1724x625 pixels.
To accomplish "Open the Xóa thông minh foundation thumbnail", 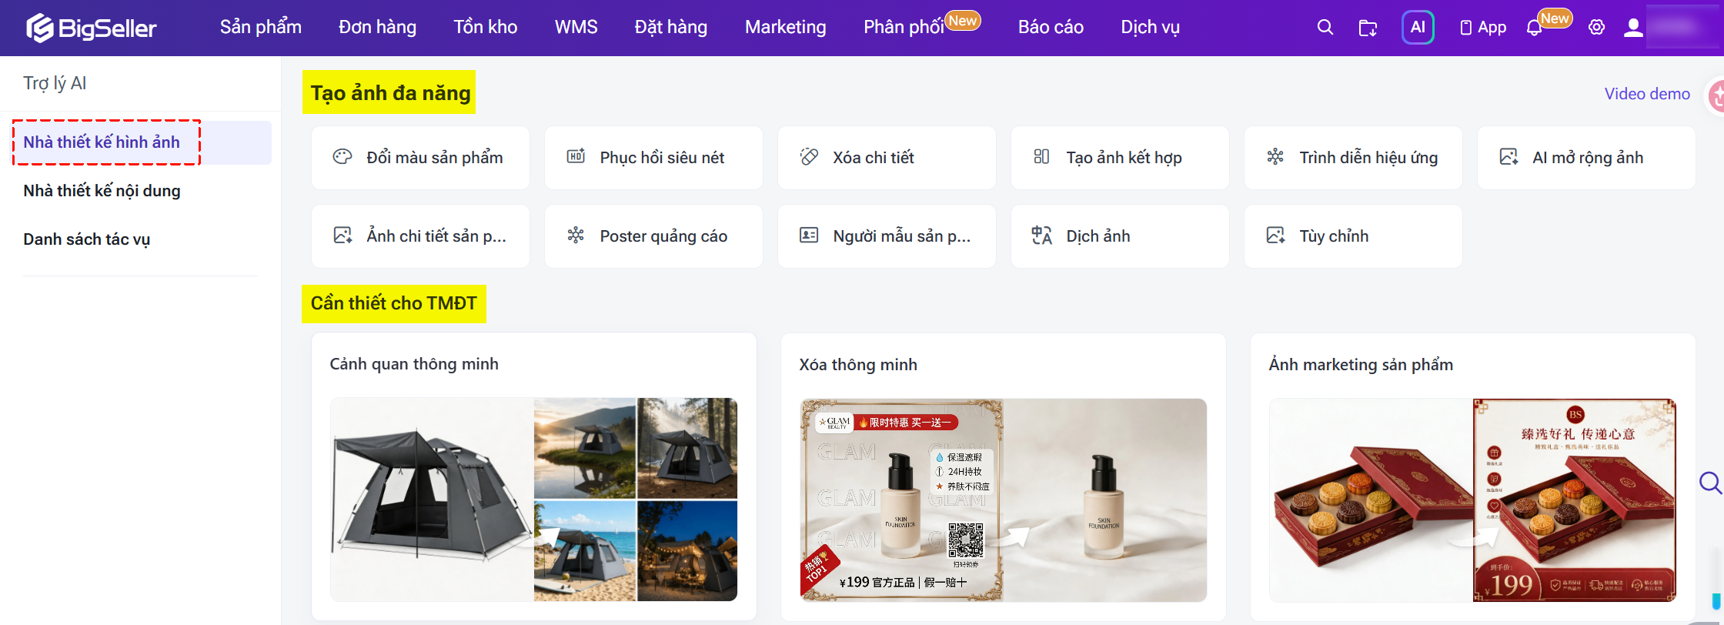I will 1004,500.
